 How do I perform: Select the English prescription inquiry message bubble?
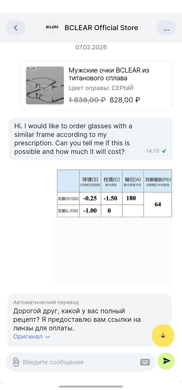(x=78, y=139)
